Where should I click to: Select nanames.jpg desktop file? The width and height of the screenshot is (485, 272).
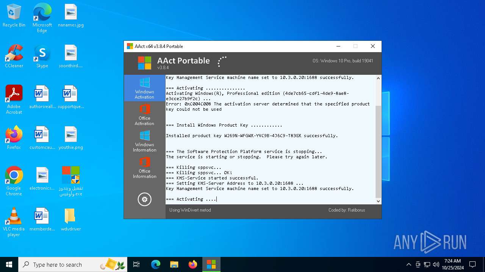[71, 16]
